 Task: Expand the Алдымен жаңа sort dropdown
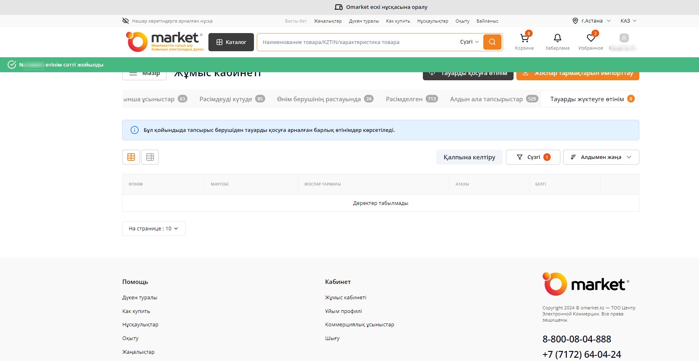tap(601, 157)
